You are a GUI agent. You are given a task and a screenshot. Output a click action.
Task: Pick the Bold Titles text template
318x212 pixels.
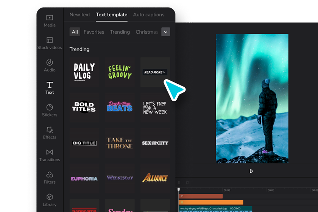(x=84, y=108)
